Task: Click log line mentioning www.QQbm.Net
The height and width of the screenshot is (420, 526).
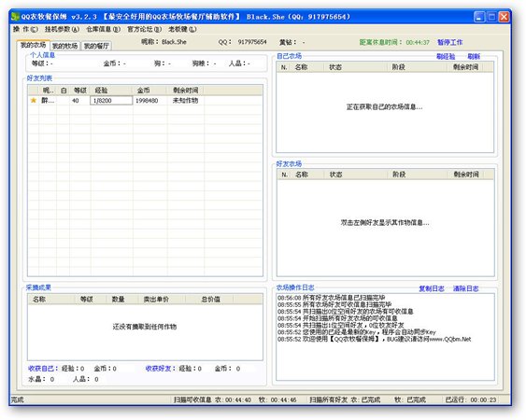Action: click(374, 339)
